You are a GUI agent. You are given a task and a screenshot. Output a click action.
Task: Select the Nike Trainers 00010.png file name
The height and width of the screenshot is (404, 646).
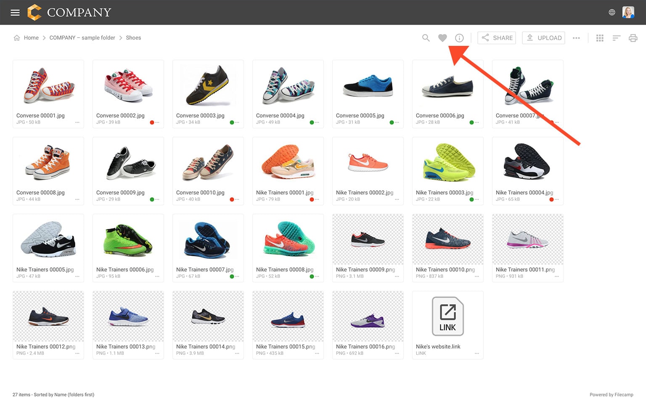pos(445,270)
